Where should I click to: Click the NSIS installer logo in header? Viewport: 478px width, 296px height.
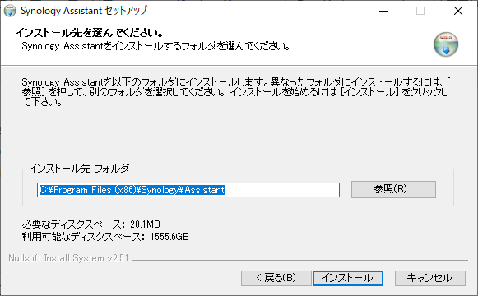[x=446, y=44]
